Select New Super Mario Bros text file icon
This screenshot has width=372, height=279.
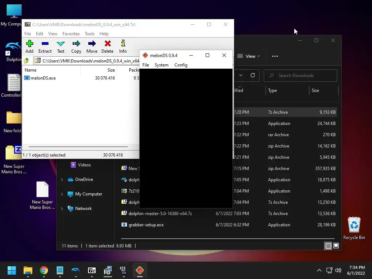(x=43, y=195)
